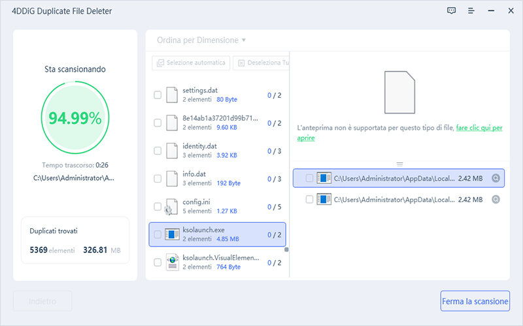Viewport: 523px width, 326px height.
Task: Click Selezione automatica button
Action: pyautogui.click(x=191, y=63)
